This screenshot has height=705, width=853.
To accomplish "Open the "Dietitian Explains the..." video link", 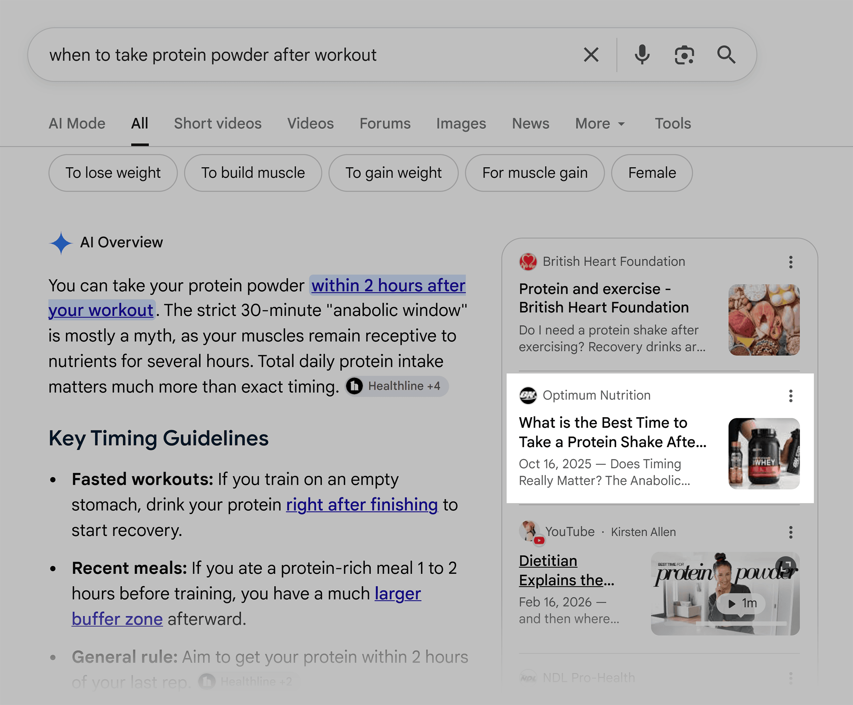I will click(567, 570).
